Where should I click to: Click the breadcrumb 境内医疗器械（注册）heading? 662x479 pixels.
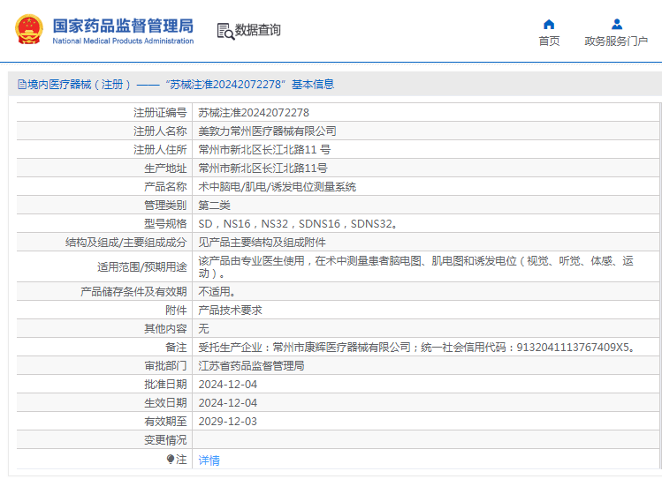point(79,85)
